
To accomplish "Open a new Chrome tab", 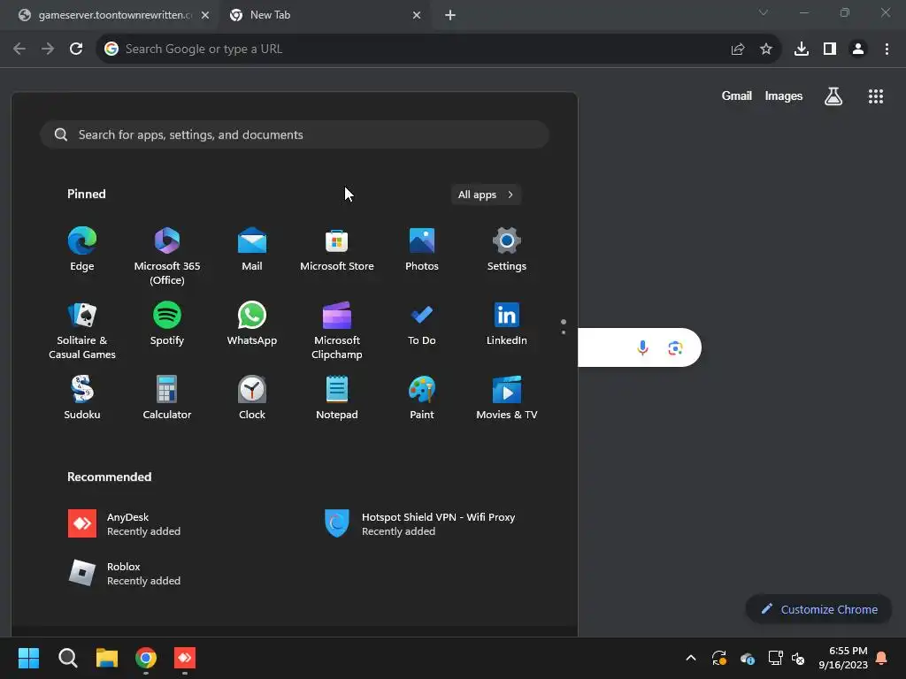I will (x=450, y=15).
